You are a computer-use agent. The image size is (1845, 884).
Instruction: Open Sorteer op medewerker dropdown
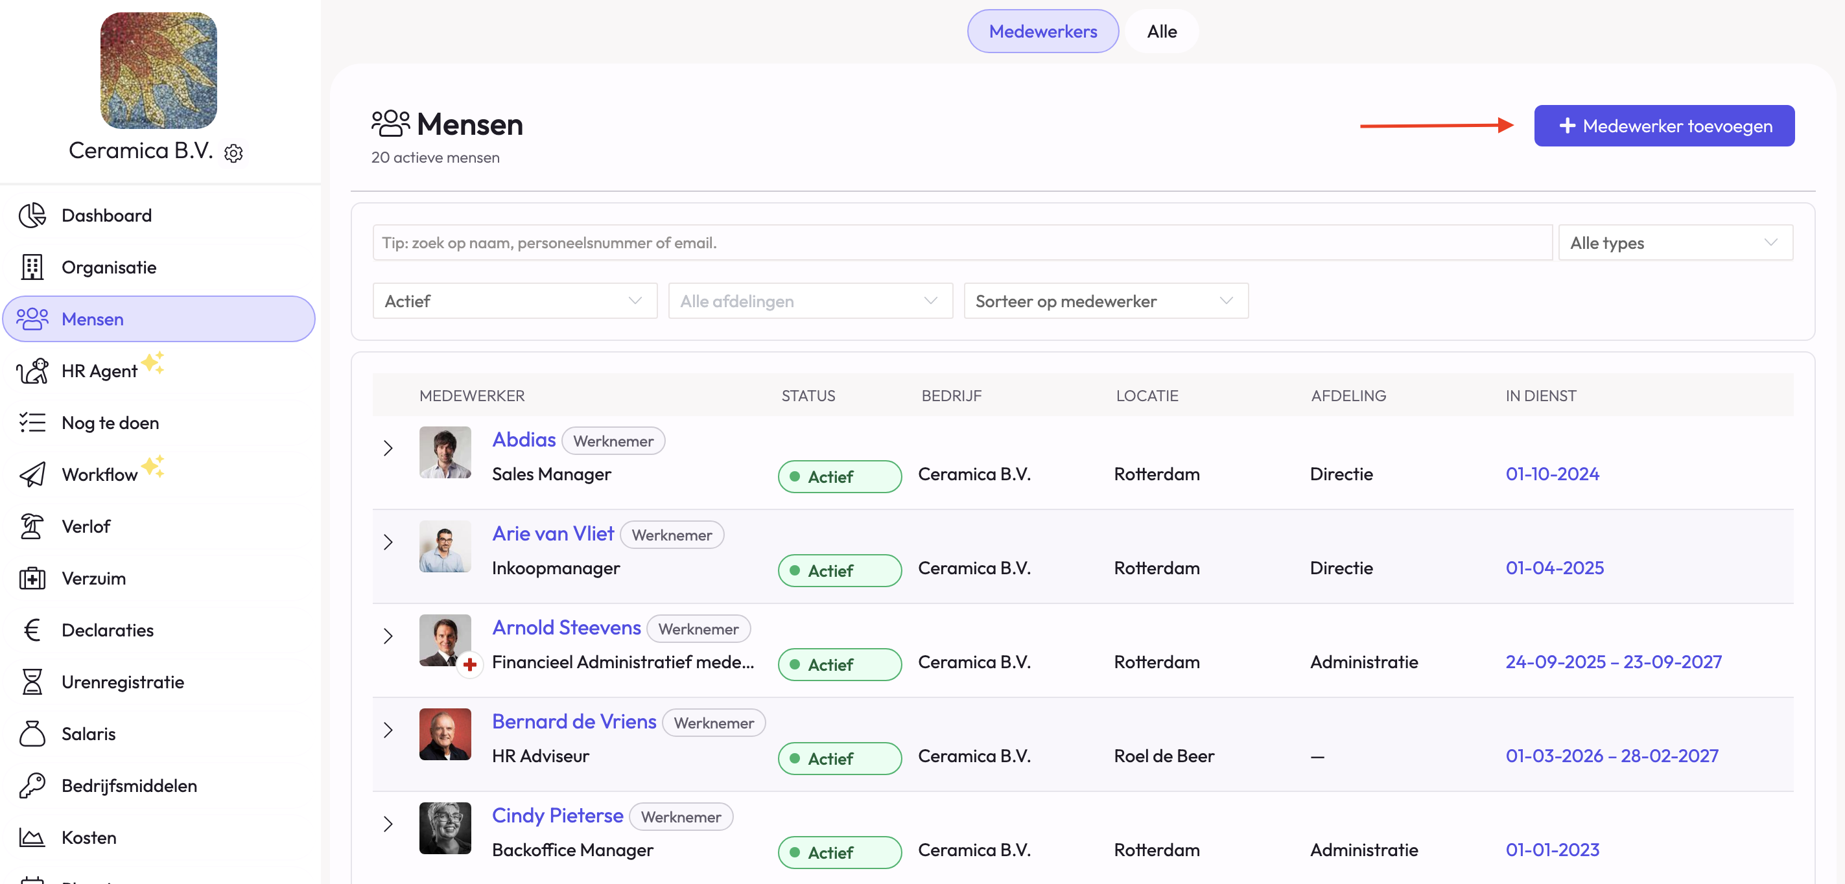[x=1105, y=301]
